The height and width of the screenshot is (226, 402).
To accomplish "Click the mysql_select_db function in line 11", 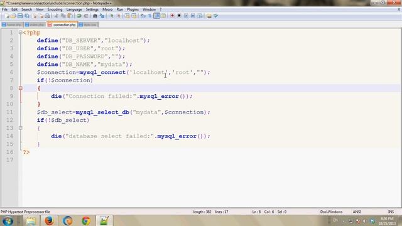I will tap(102, 112).
